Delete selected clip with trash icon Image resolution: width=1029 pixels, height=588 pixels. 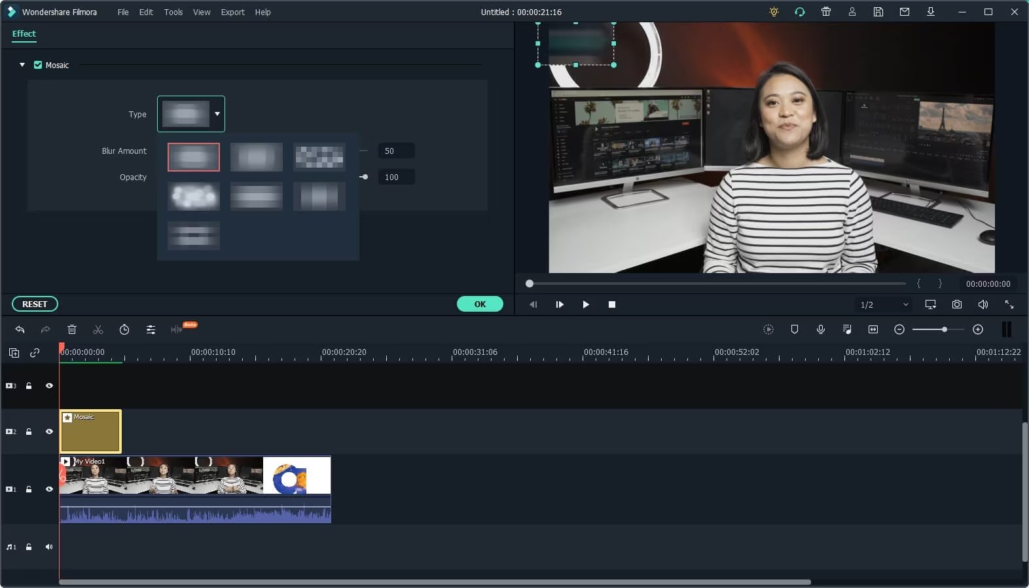[x=72, y=329]
